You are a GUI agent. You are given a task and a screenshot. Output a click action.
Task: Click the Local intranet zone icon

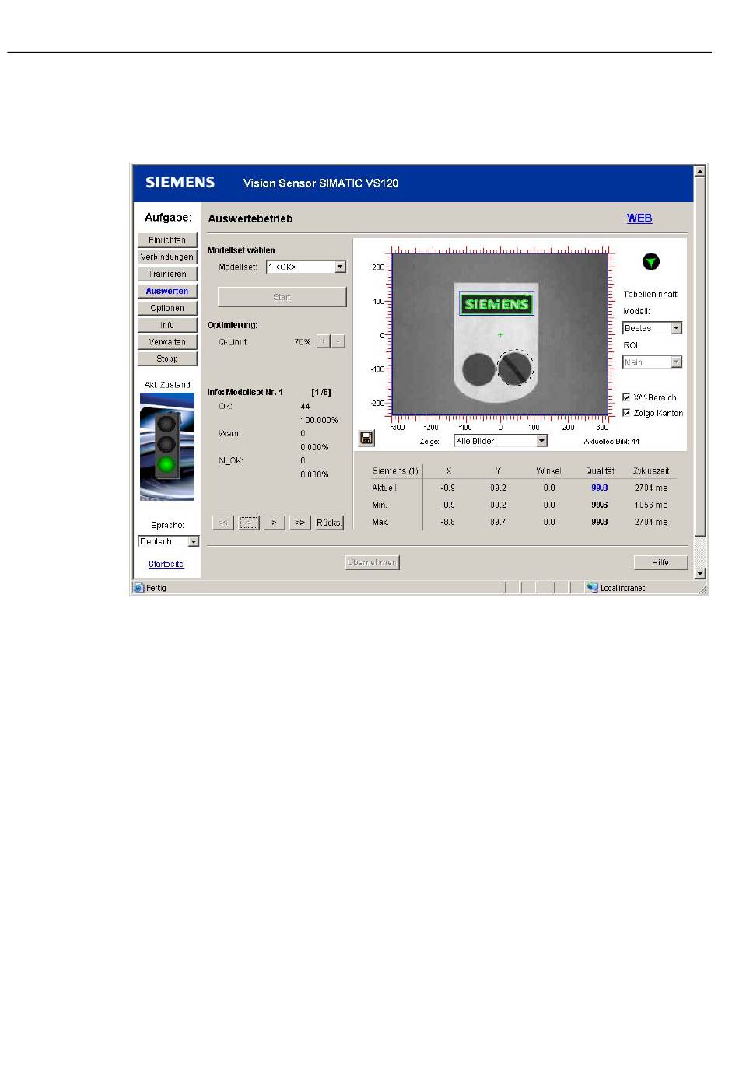(592, 589)
